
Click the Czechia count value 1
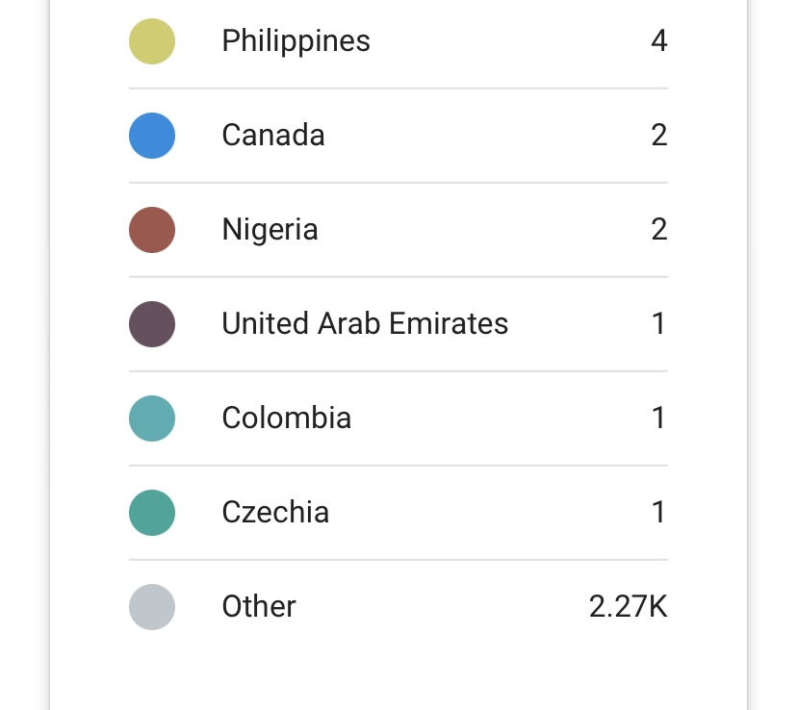click(659, 512)
